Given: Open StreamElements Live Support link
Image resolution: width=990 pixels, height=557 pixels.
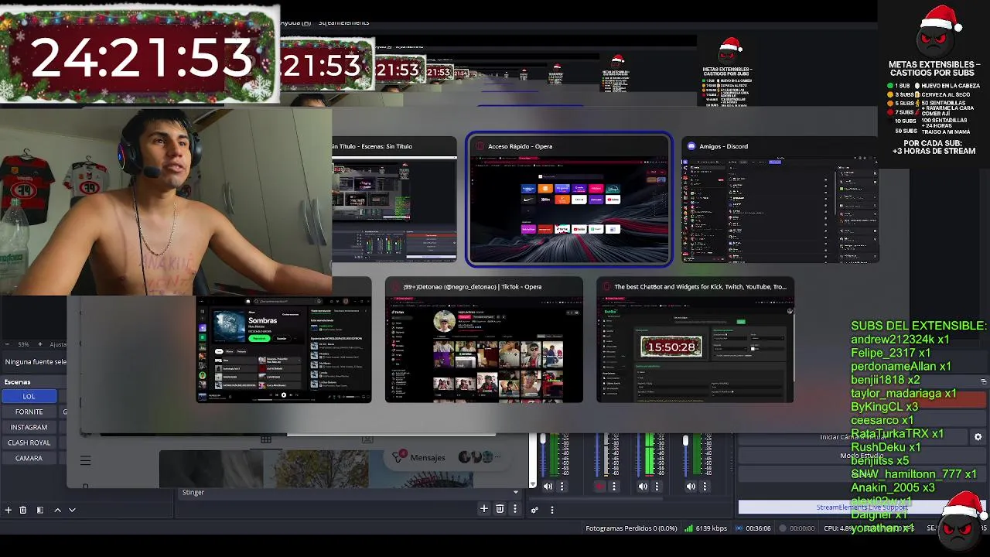Looking at the screenshot, I should pyautogui.click(x=862, y=507).
